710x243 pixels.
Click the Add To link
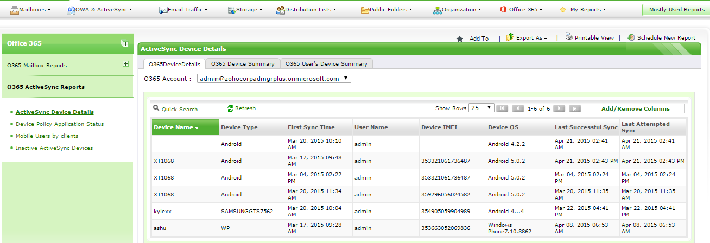[479, 39]
